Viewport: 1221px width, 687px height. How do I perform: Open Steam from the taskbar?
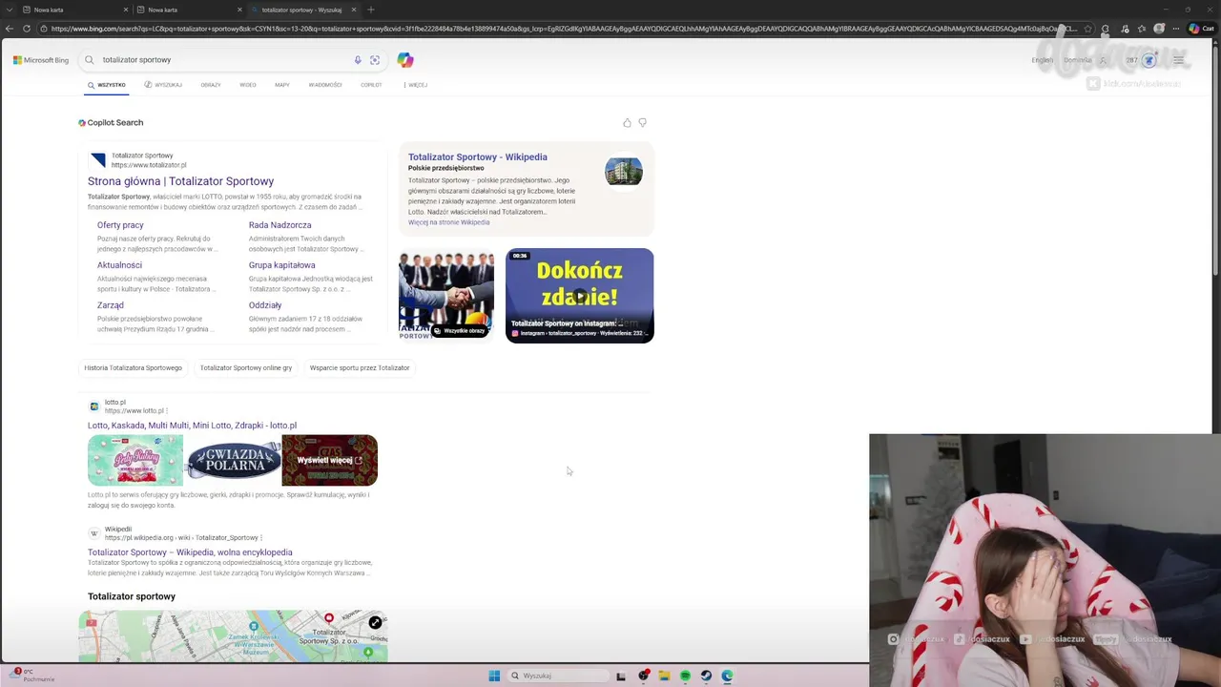coord(706,676)
